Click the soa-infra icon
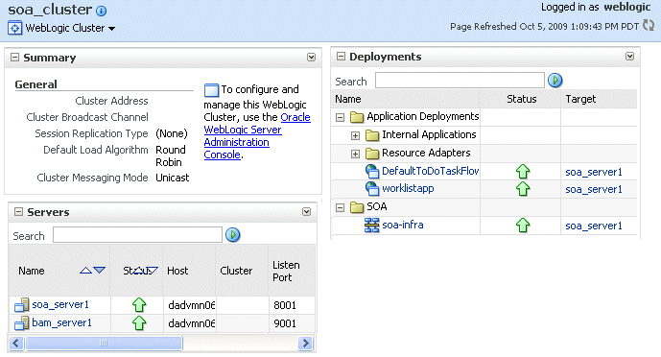The width and height of the screenshot is (661, 357). point(372,226)
